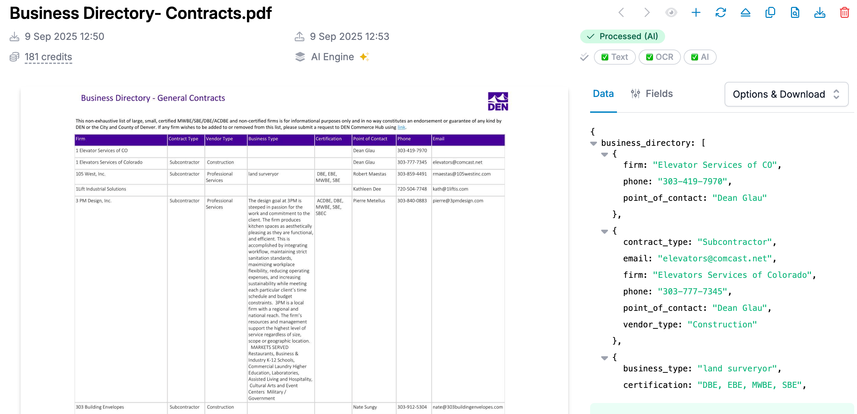Viewport: 857px width, 414px height.
Task: Delete document with red trash icon
Action: click(844, 13)
